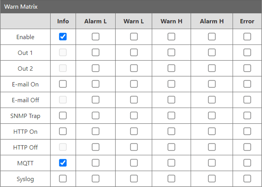Check SNMP Trap in Info column
The height and width of the screenshot is (187, 262).
click(63, 115)
